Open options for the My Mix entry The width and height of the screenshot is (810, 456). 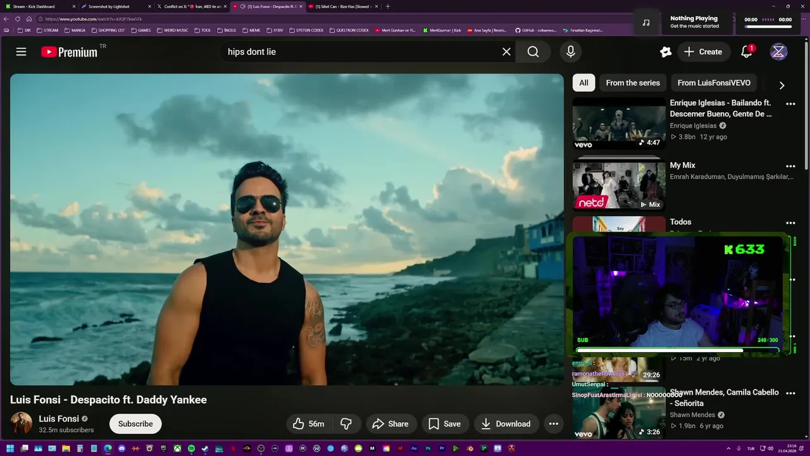[x=790, y=167]
